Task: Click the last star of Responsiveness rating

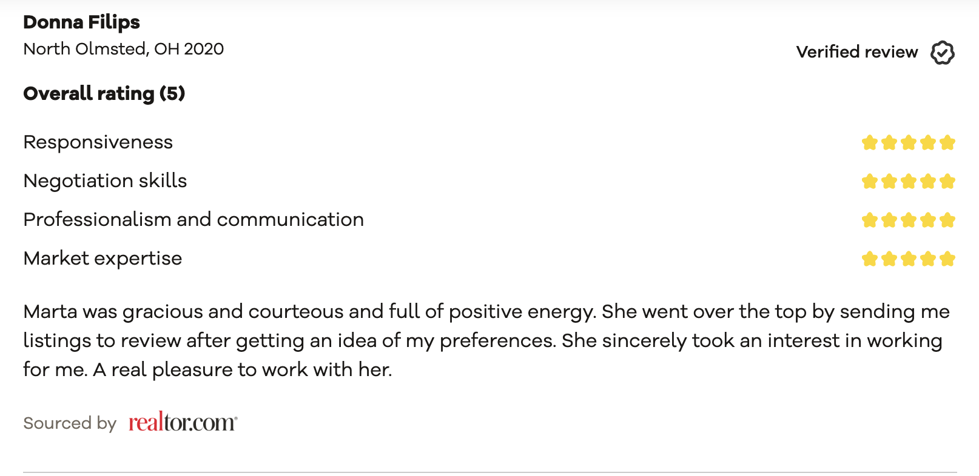Action: pos(947,142)
